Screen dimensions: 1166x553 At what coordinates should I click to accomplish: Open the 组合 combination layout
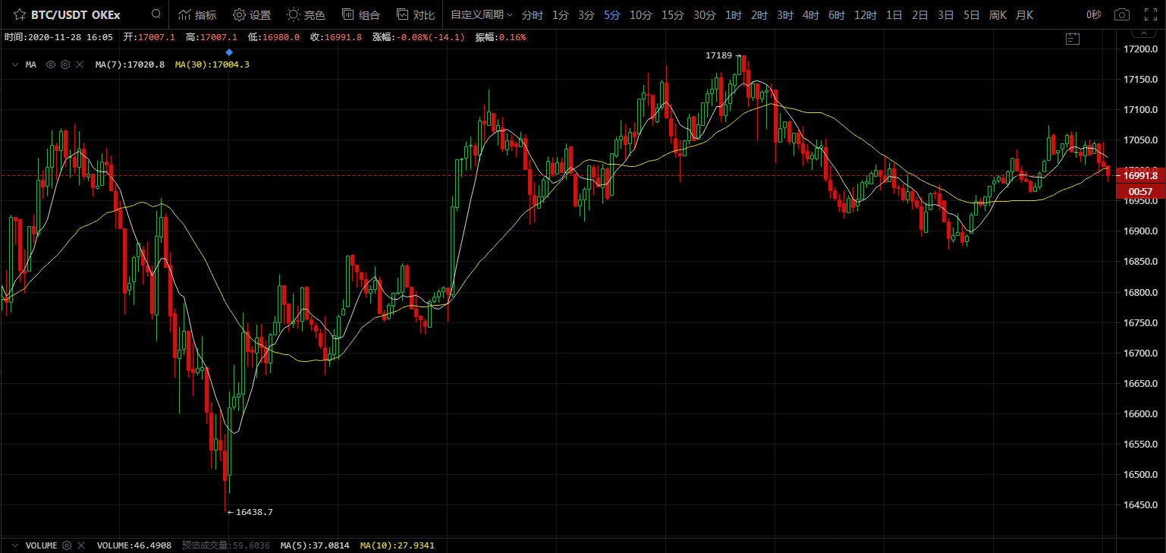click(x=361, y=14)
